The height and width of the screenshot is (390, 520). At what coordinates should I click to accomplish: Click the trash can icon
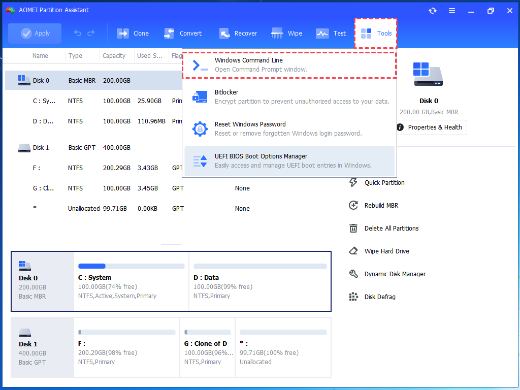pos(353,228)
